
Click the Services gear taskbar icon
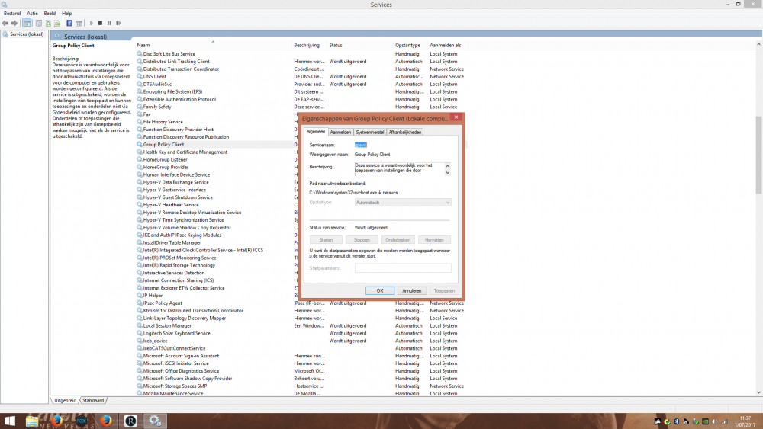[x=155, y=421]
